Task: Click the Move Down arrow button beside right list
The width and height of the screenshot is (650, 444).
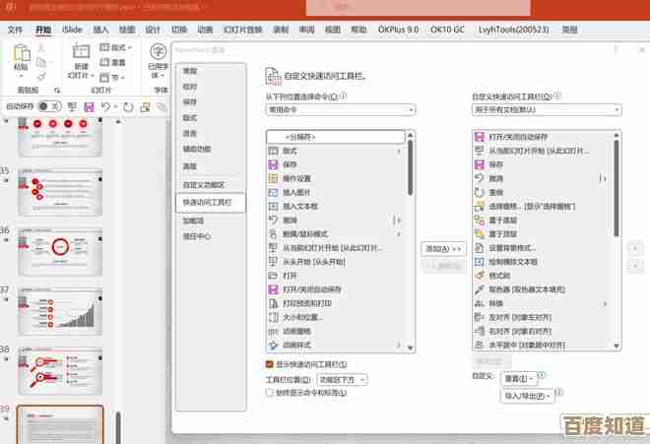Action: 635,266
